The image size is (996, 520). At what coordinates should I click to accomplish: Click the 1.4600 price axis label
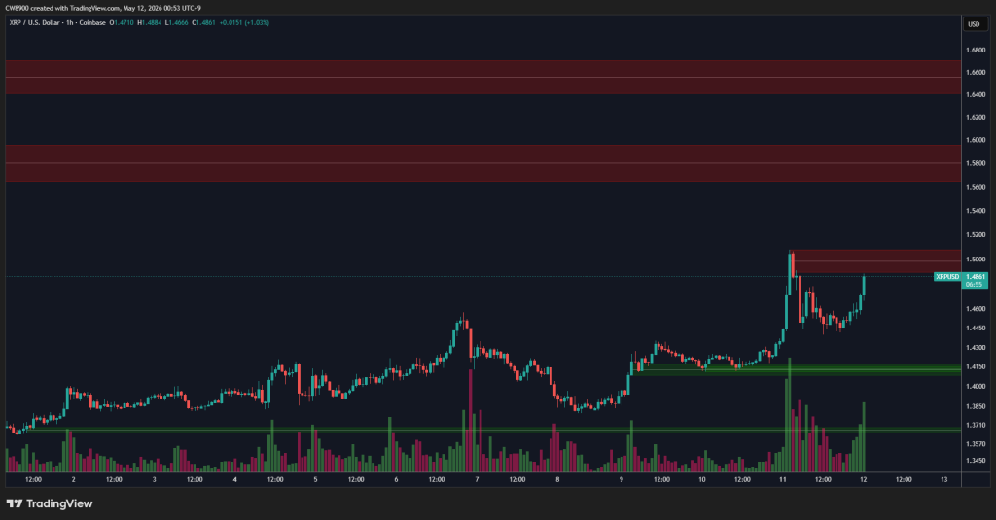pyautogui.click(x=976, y=308)
